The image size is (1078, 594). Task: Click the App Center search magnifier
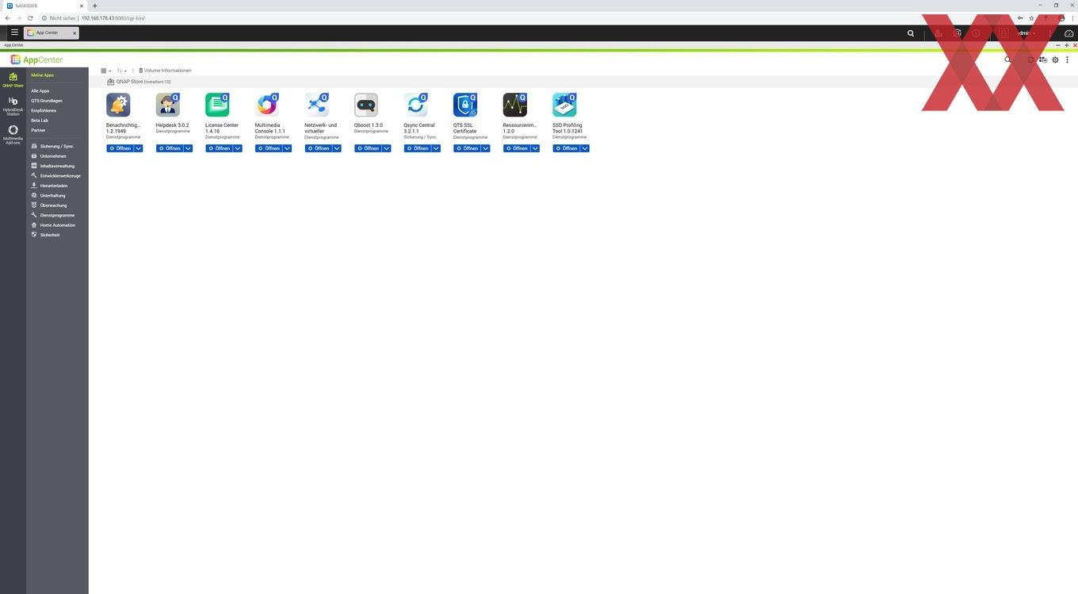coord(1007,59)
